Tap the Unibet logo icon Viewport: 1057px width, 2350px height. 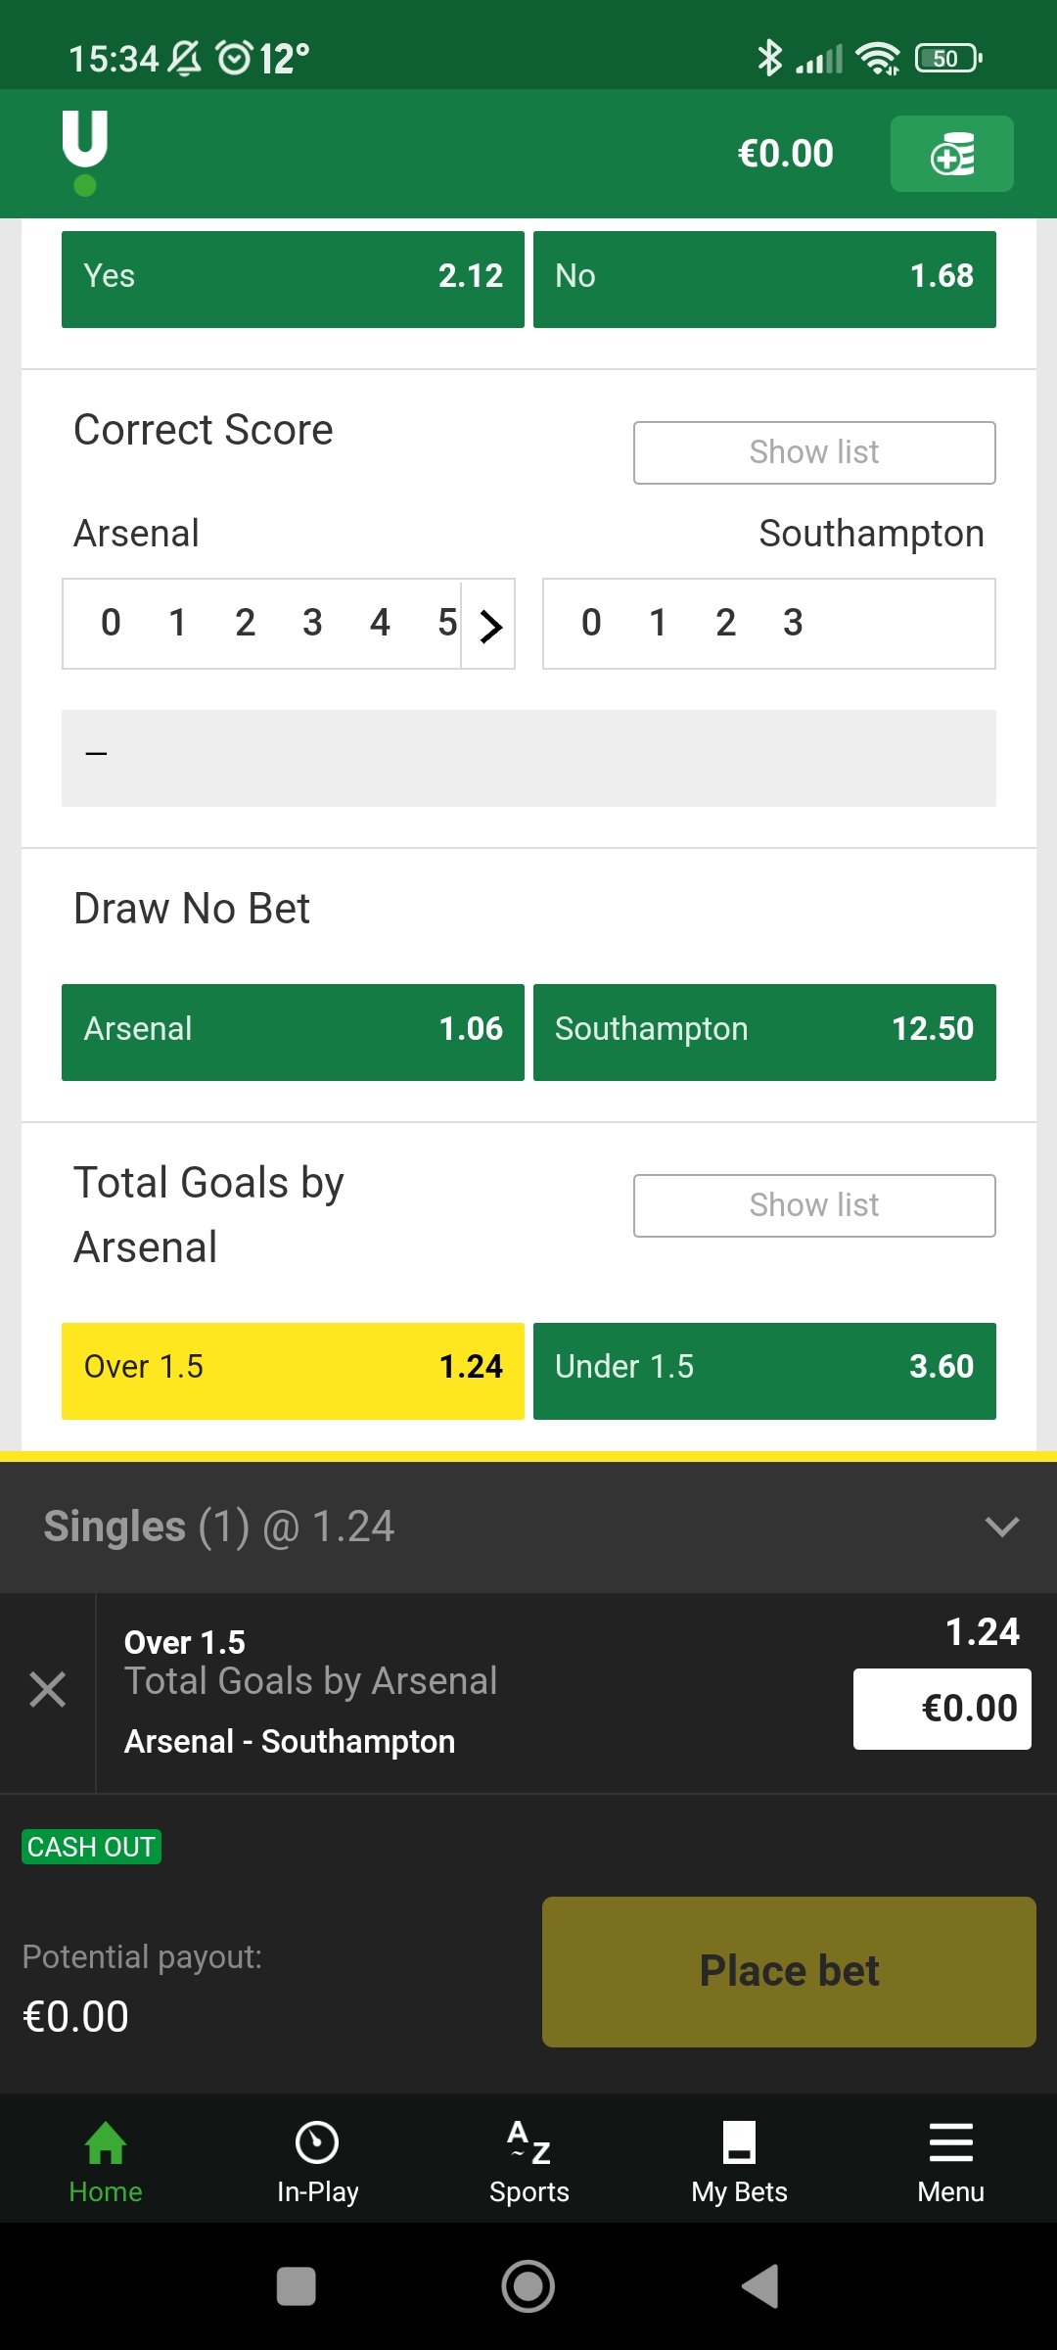(85, 153)
